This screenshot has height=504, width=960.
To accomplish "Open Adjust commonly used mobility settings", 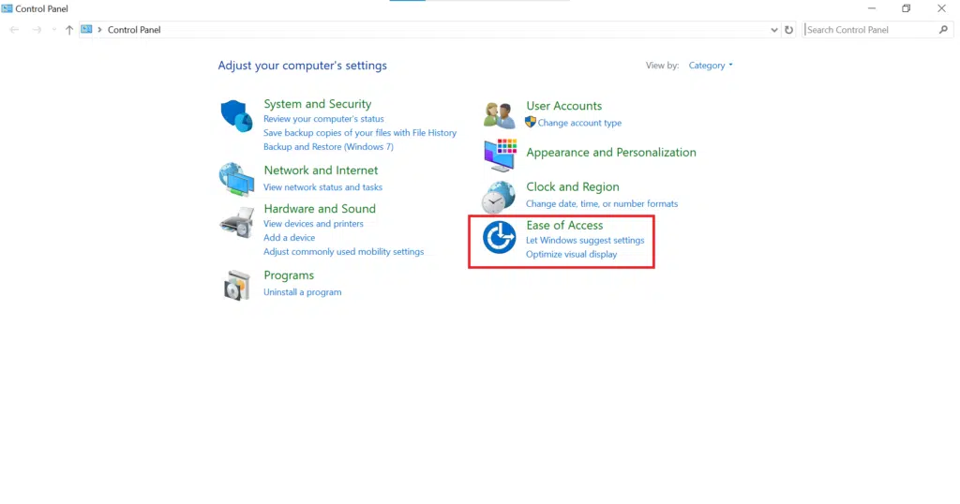I will pyautogui.click(x=343, y=252).
